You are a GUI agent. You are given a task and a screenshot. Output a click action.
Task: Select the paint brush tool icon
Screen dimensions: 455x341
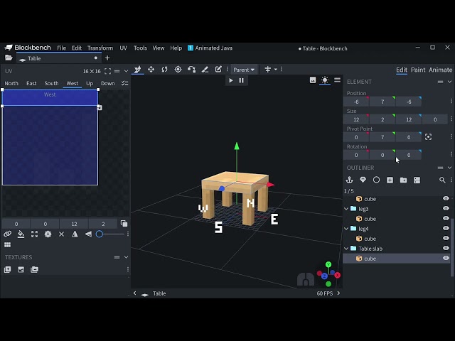coord(205,70)
